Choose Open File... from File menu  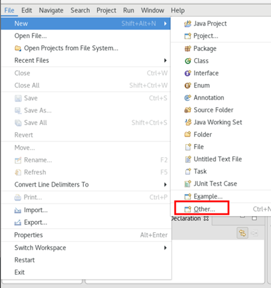86,36
